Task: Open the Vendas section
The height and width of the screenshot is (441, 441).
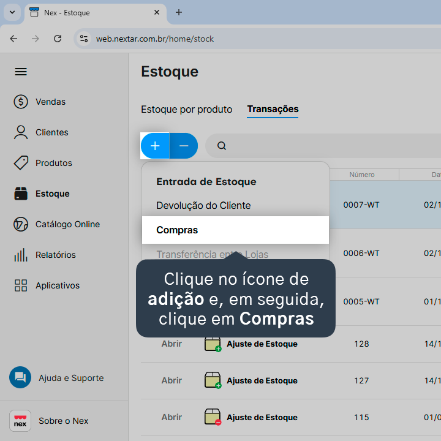Action: pyautogui.click(x=50, y=102)
